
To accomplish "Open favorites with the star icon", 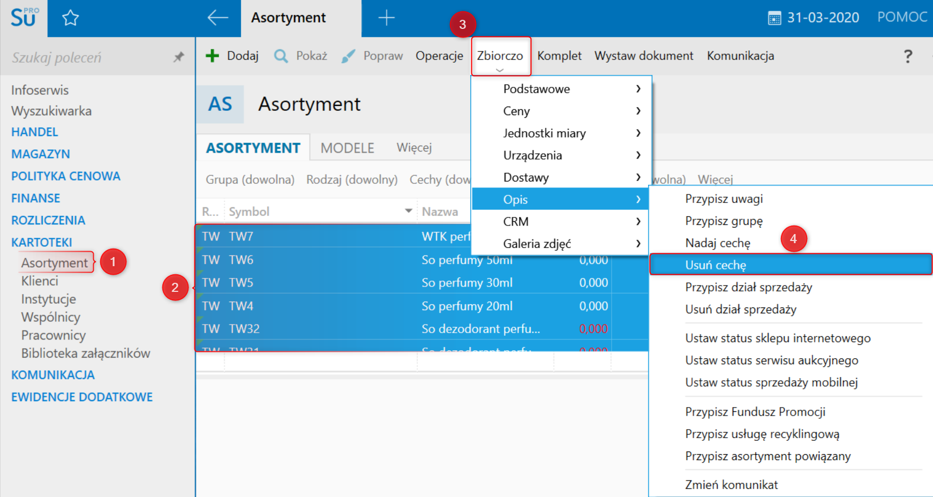I will 70,18.
